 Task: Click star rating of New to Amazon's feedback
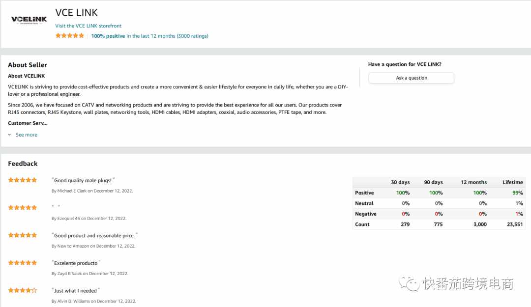pyautogui.click(x=23, y=235)
